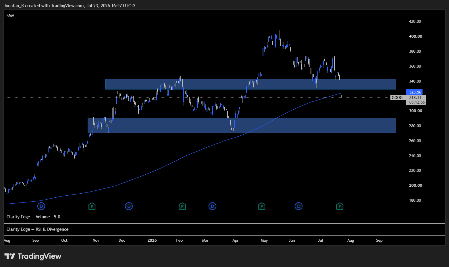This screenshot has width=449, height=267.
Task: Click the 240.00 price axis label
Action: coord(415,156)
